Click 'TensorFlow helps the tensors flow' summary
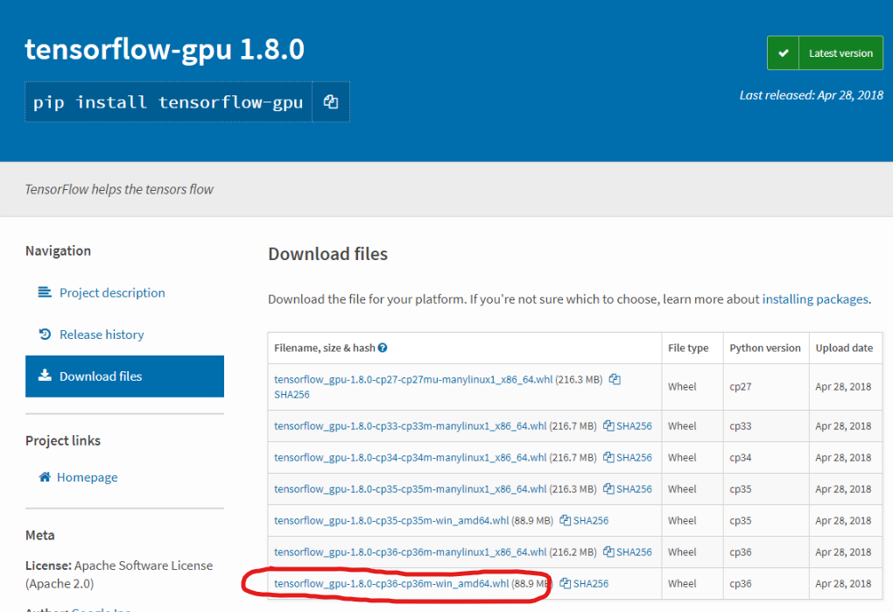Screen dimensions: 893x612 [x=119, y=189]
